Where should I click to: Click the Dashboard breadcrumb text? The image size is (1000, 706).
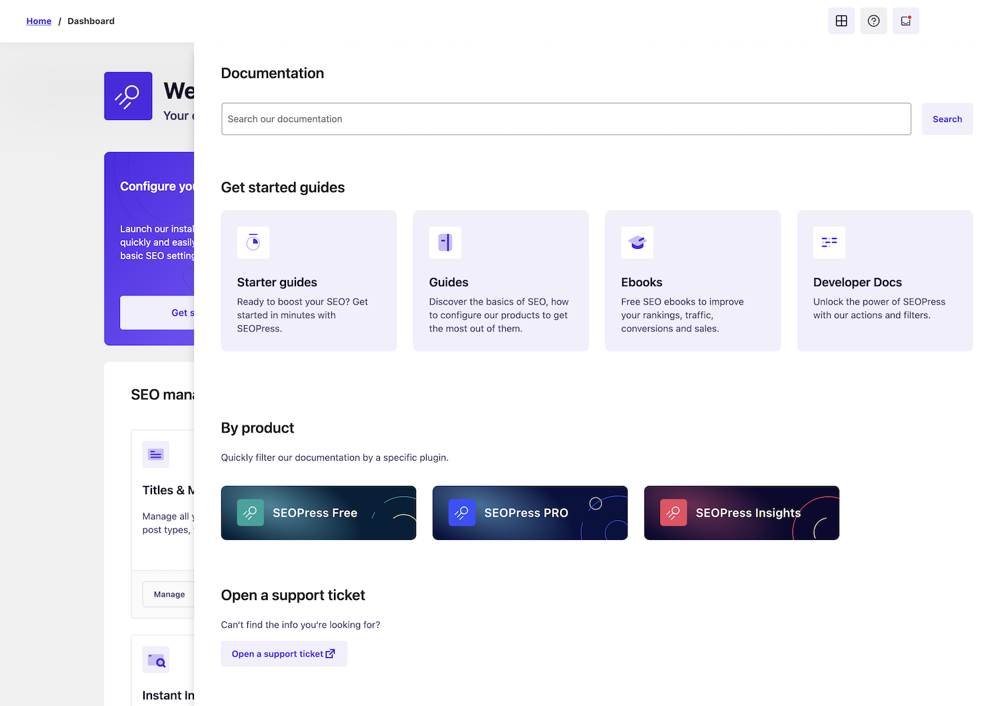(91, 21)
